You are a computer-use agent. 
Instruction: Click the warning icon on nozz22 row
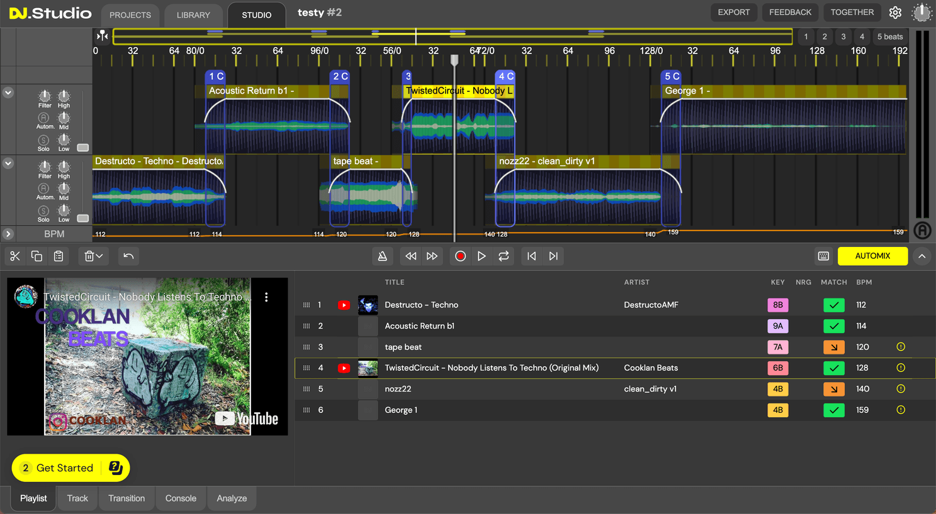901,389
